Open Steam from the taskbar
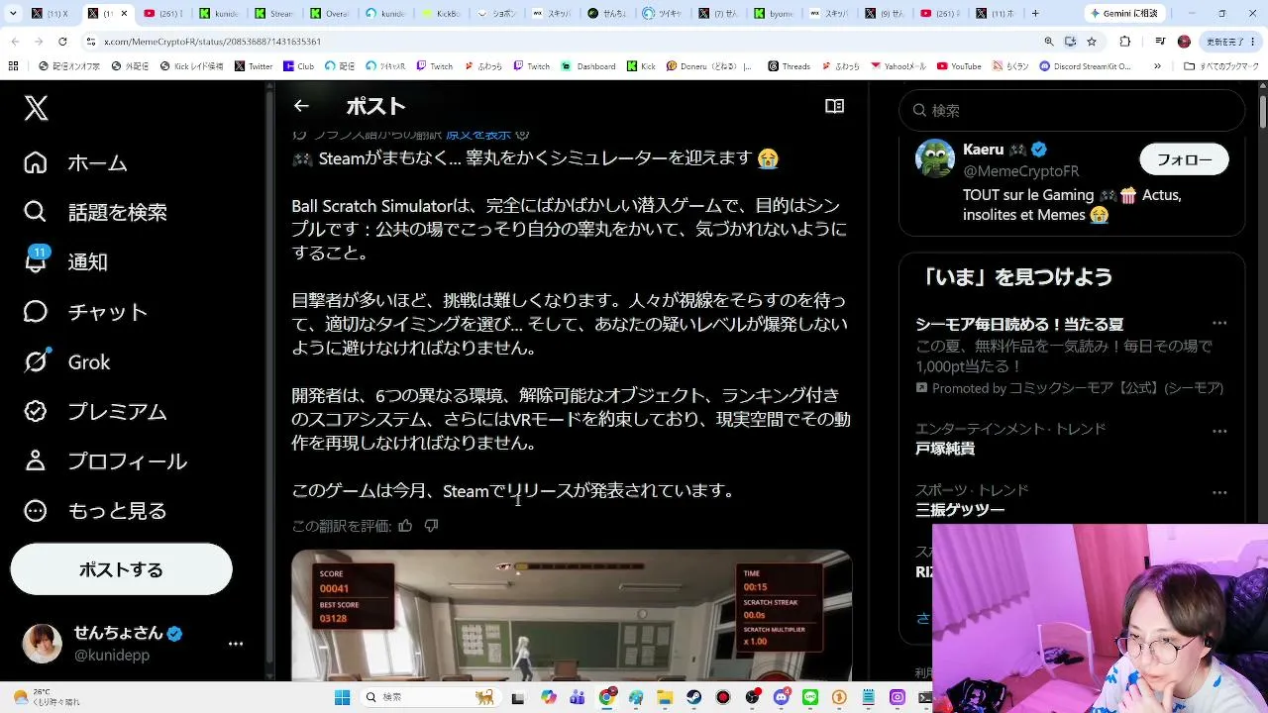 pyautogui.click(x=694, y=697)
